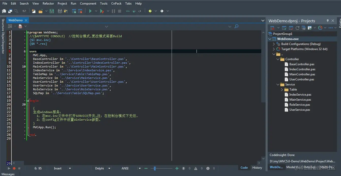
Task: Click Remove Project icon in Projects panel
Action: [x=291, y=28]
